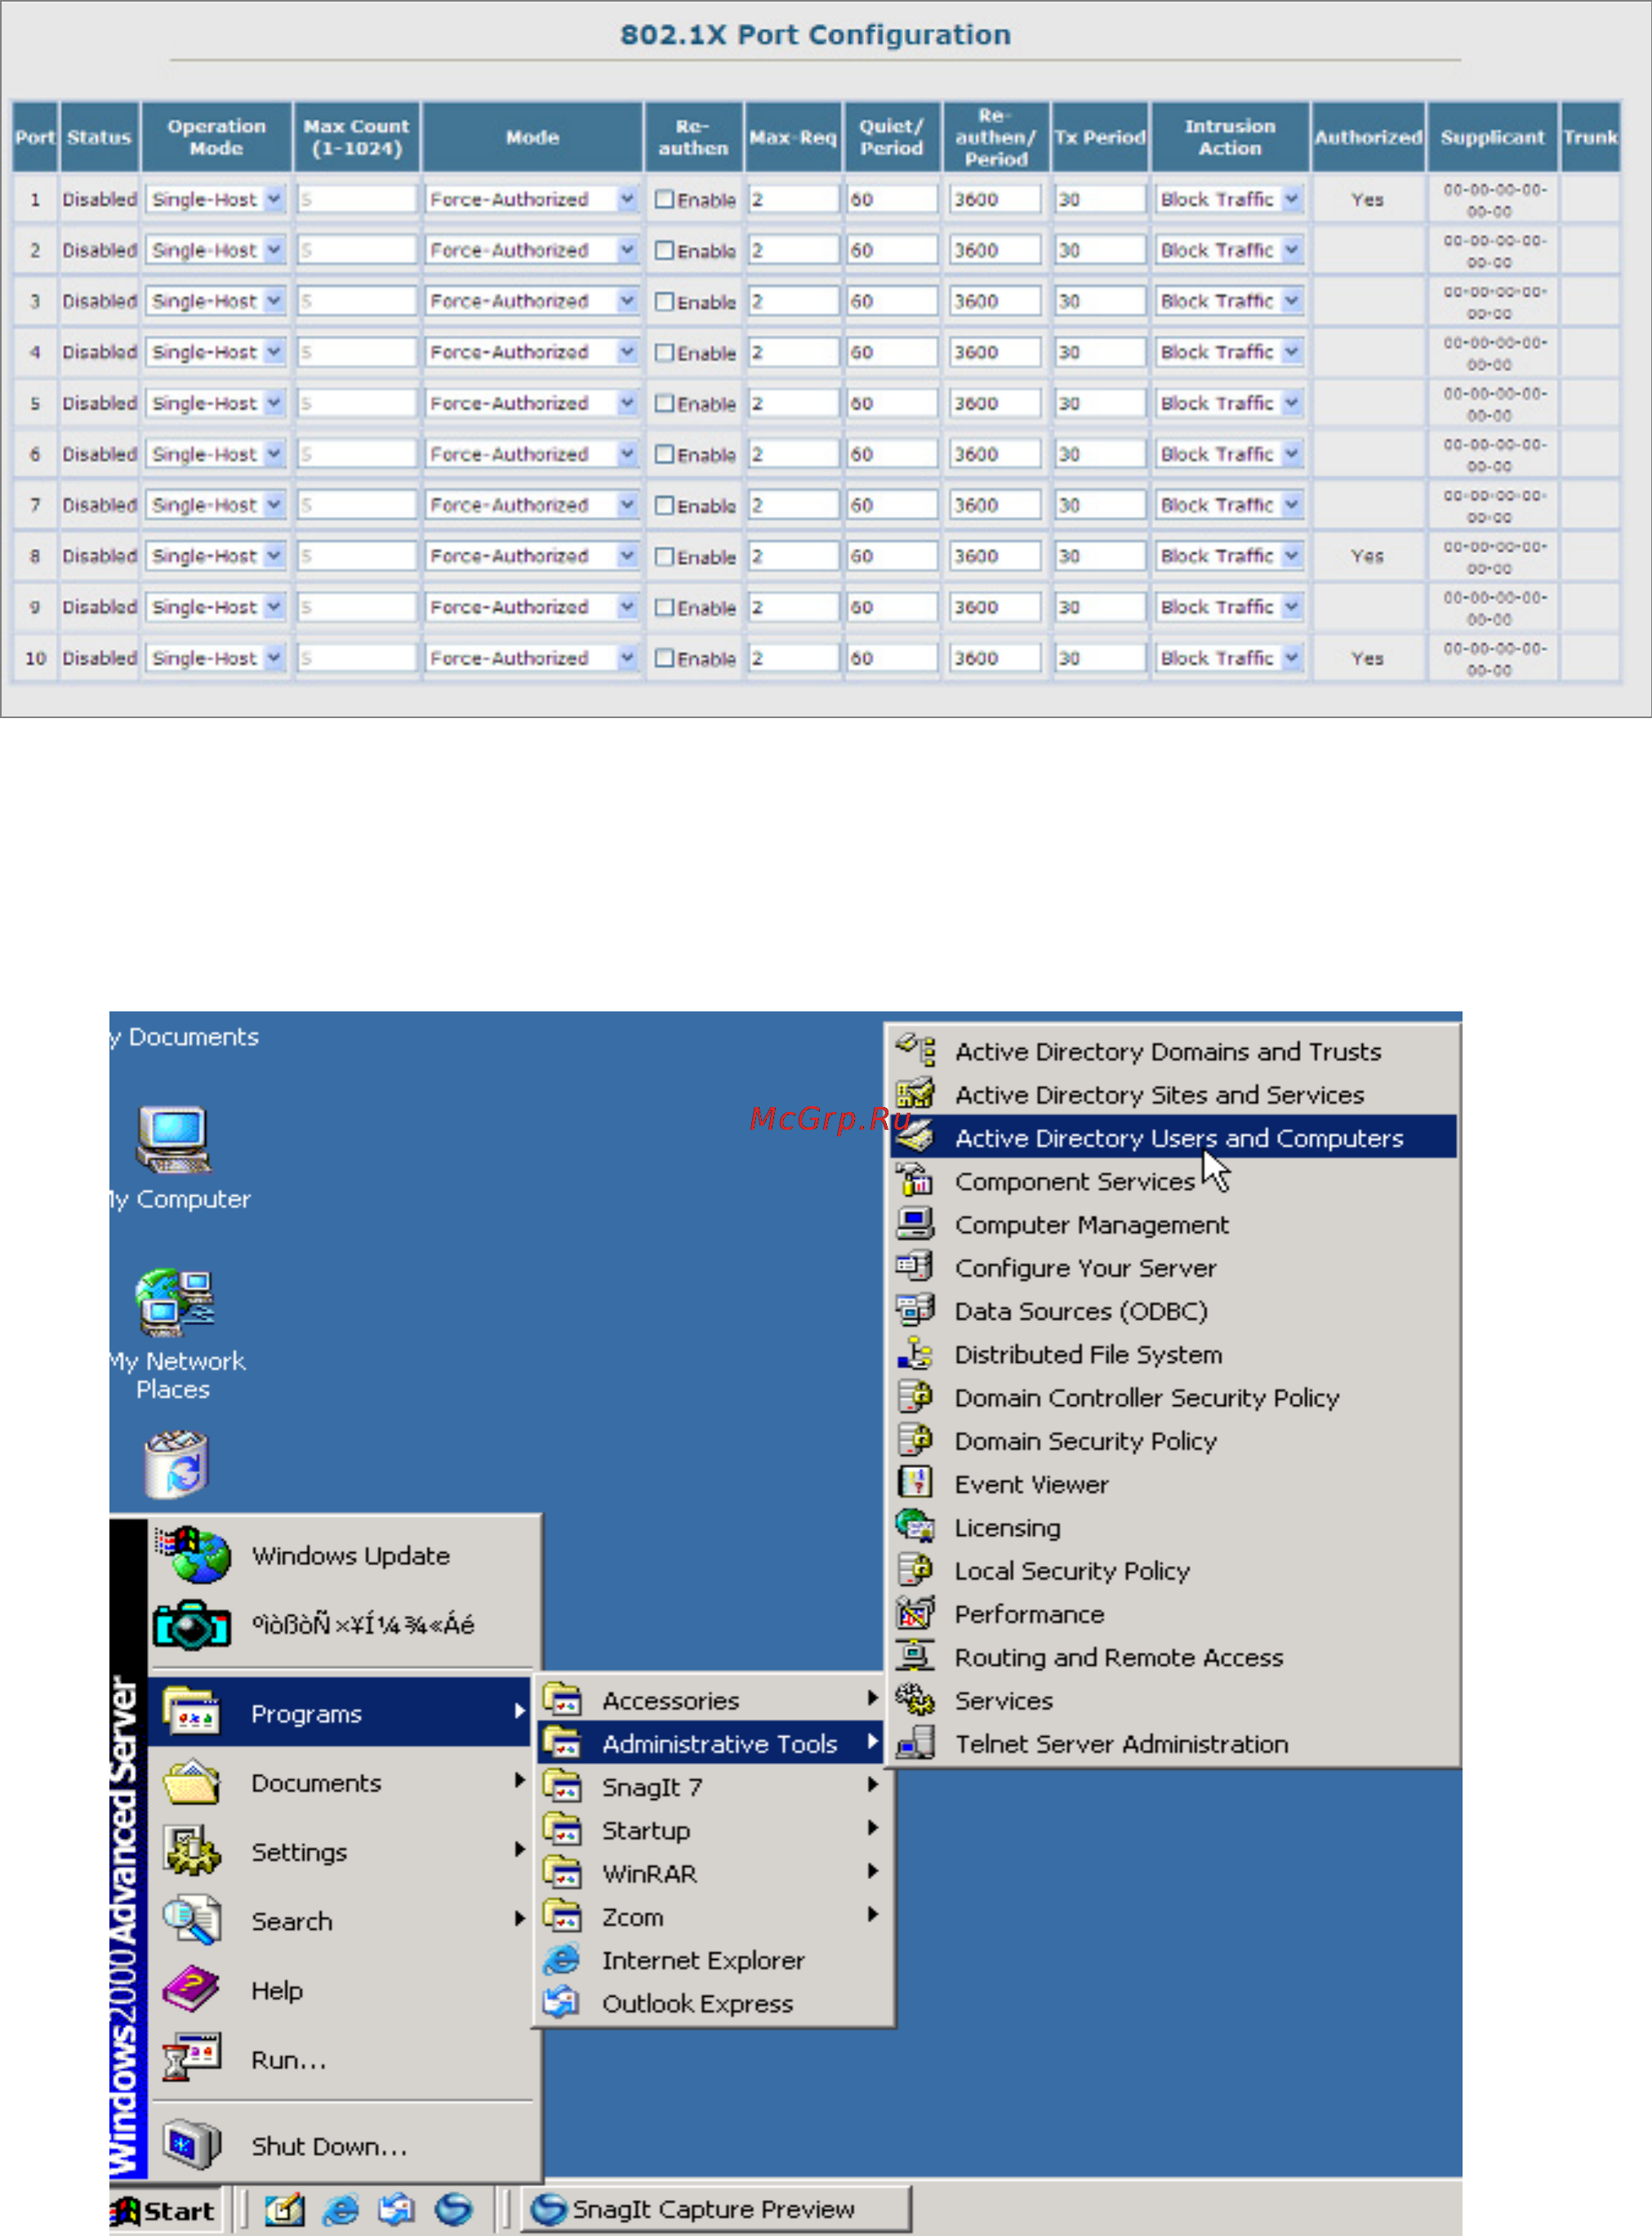Click Quiet Period field for port 4
This screenshot has height=2236, width=1652.
[x=892, y=352]
